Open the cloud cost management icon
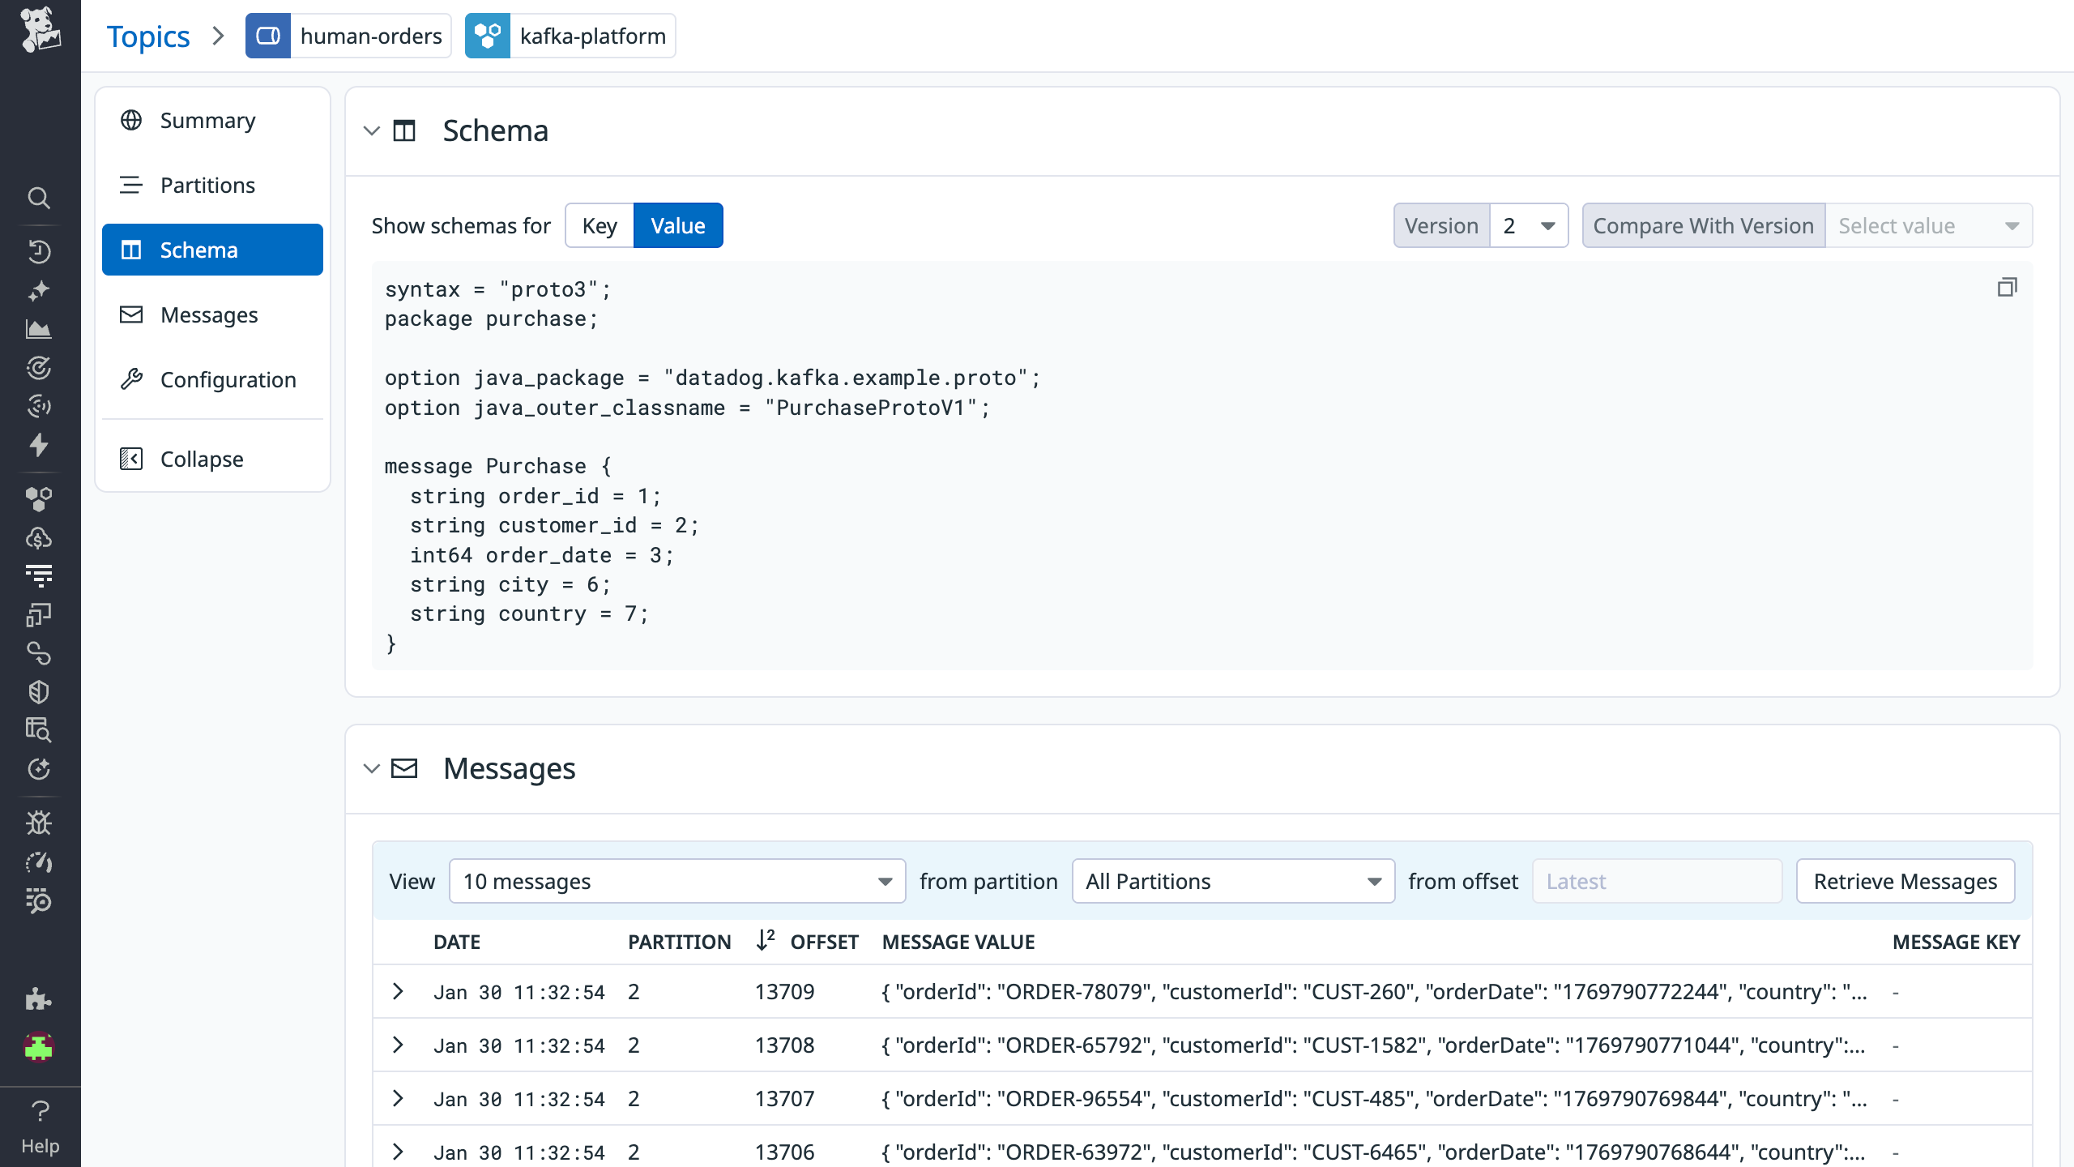2074x1167 pixels. 39,537
